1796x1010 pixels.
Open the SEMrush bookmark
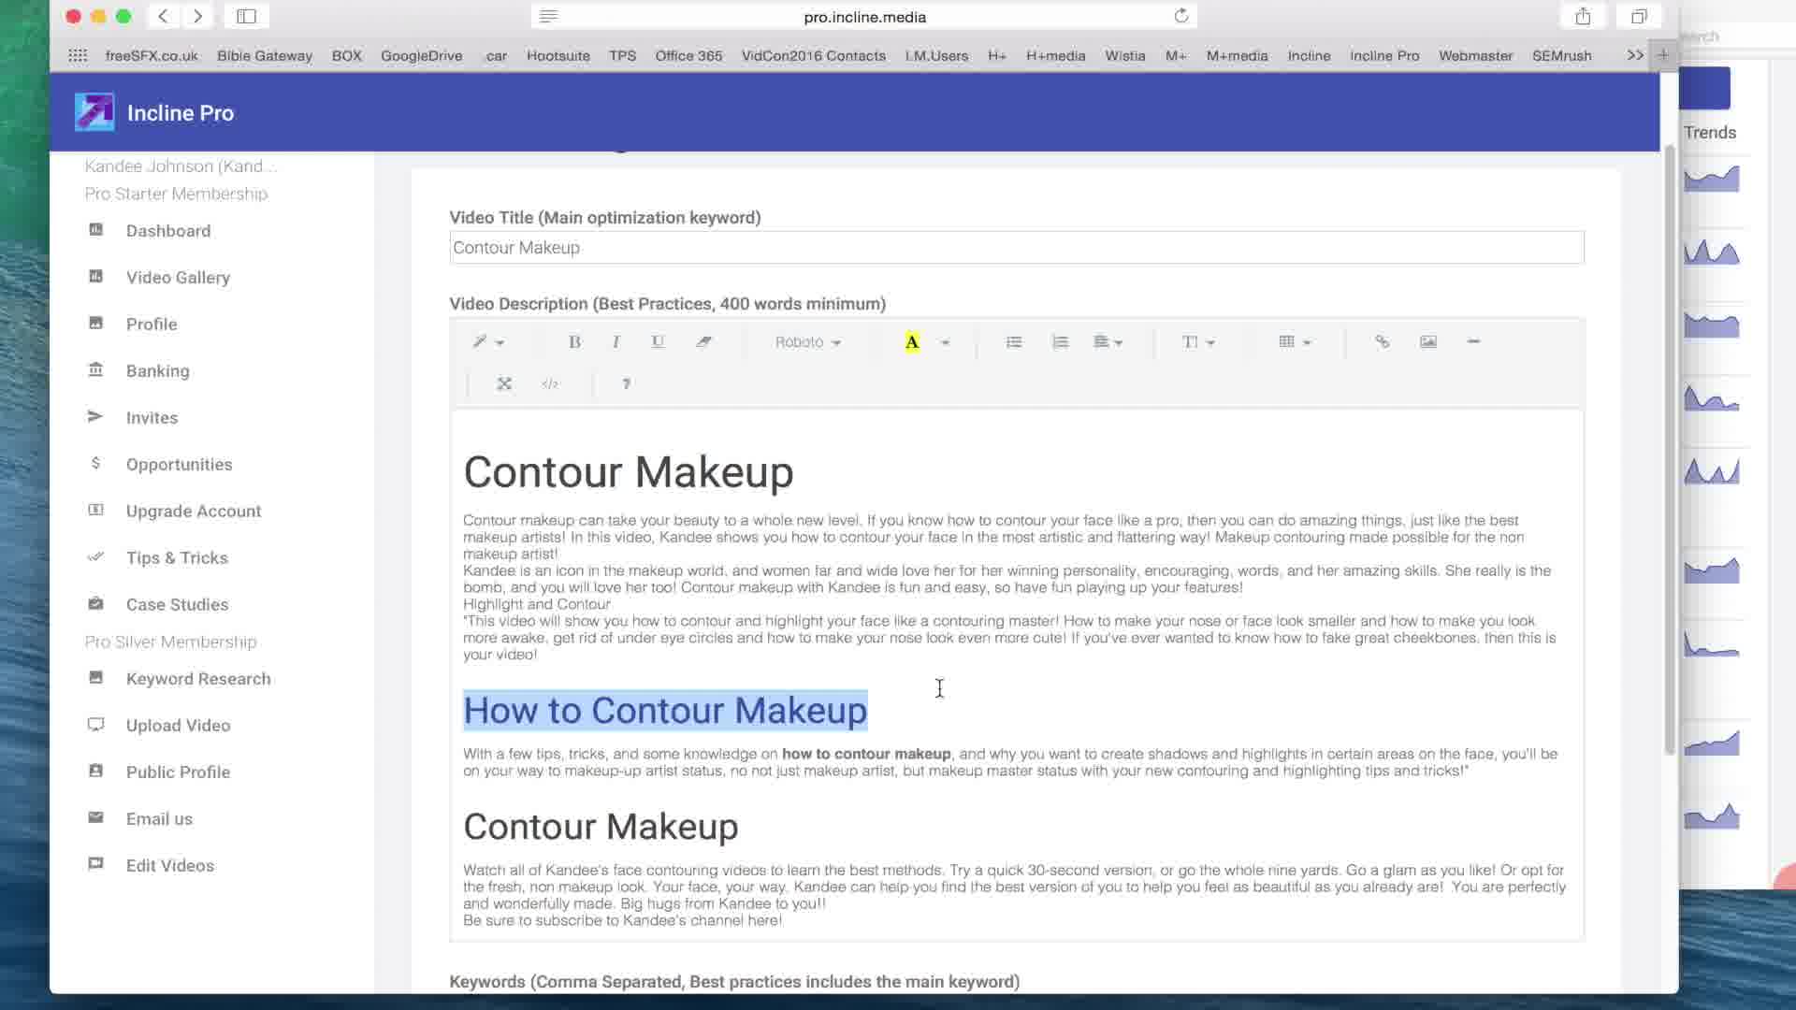(x=1561, y=56)
